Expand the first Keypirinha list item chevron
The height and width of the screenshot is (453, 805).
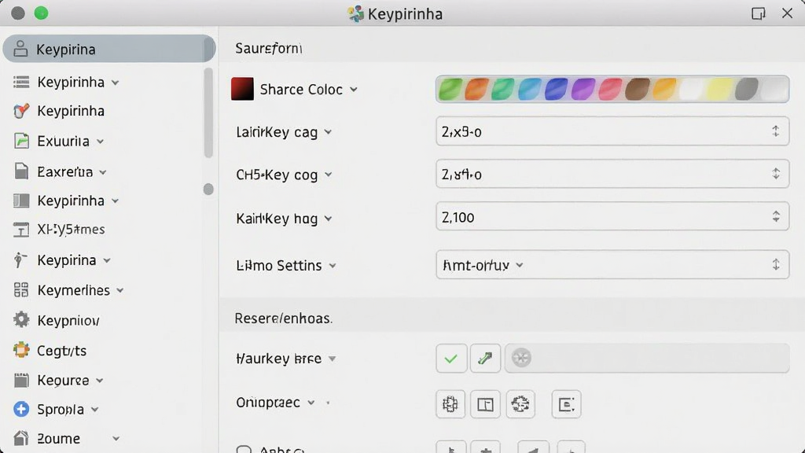point(116,83)
